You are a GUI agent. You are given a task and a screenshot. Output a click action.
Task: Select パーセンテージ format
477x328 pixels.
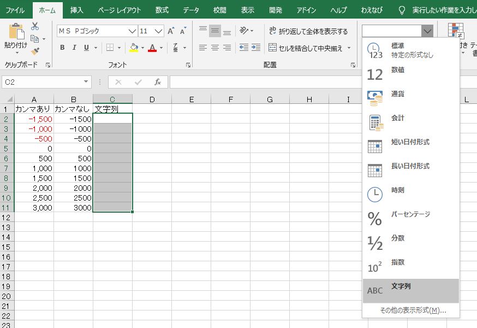click(410, 219)
